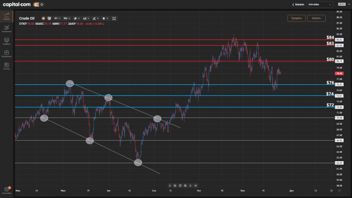Open the Charts section in sidebar
Image resolution: width=352 pixels, height=198 pixels.
pos(6,41)
